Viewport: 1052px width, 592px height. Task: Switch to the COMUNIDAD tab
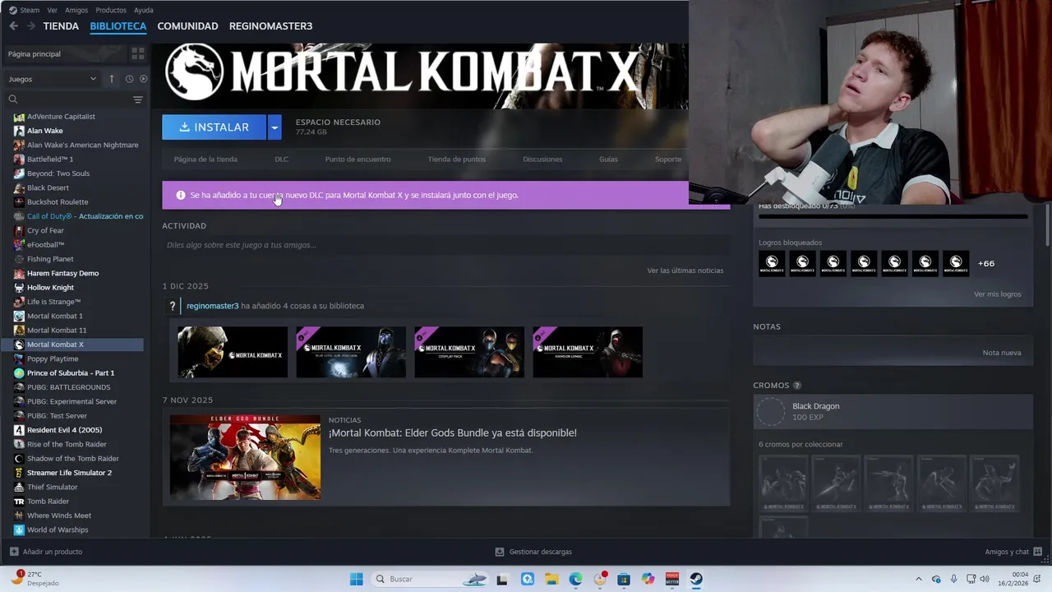[x=187, y=26]
